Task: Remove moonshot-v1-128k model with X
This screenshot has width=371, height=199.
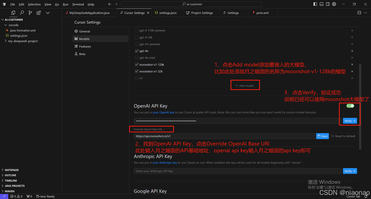Action: [352, 64]
